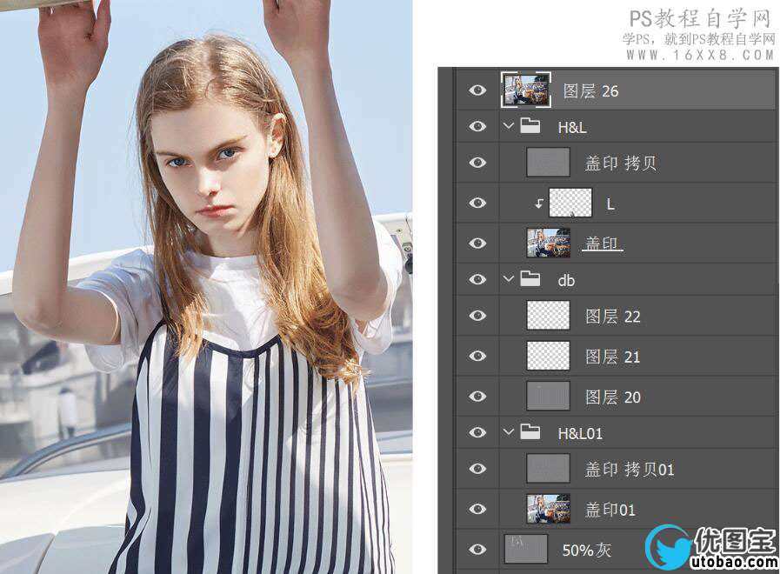Click the db group folder icon
Image resolution: width=780 pixels, height=574 pixels.
click(530, 278)
